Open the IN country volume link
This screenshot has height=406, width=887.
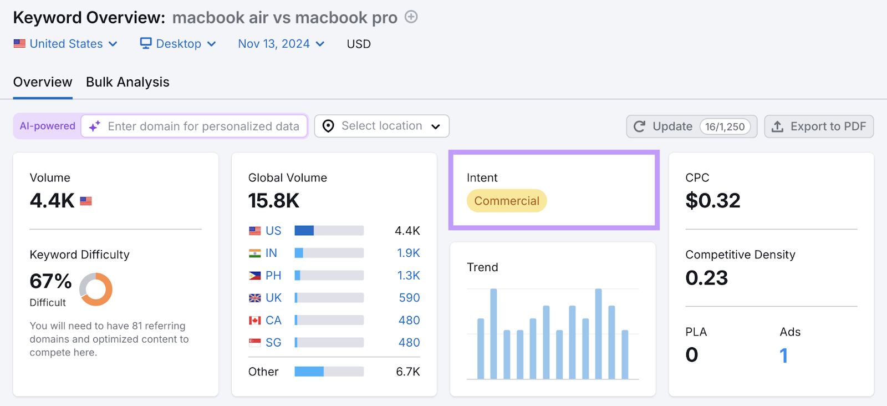click(x=271, y=253)
